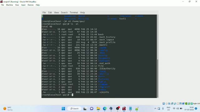Click the .esd_auth file entry

(x=104, y=63)
